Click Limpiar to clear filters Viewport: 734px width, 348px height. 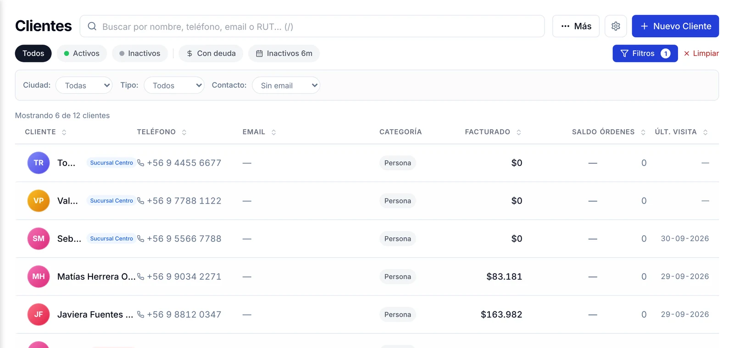coord(701,53)
